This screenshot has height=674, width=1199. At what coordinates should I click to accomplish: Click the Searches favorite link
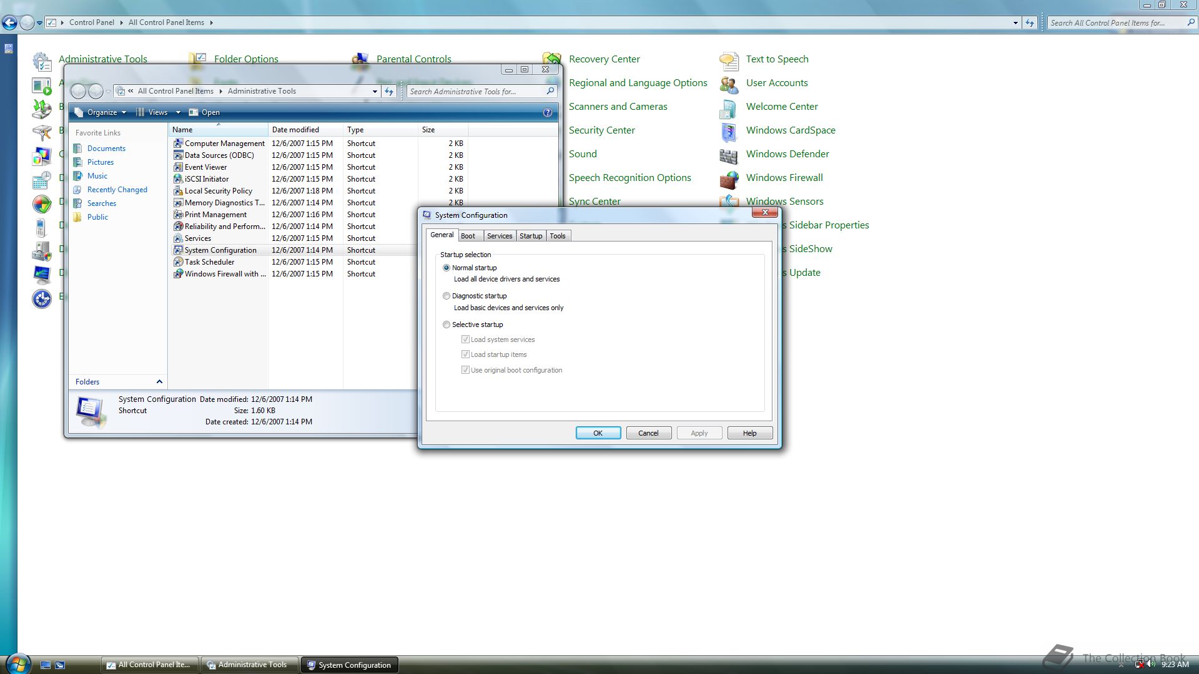click(102, 203)
